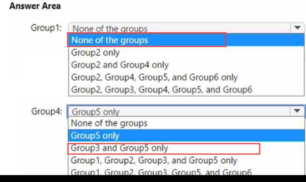The image size is (306, 182).
Task: Select Group2, Group4, Group5, and Group6 only
Action: [154, 77]
